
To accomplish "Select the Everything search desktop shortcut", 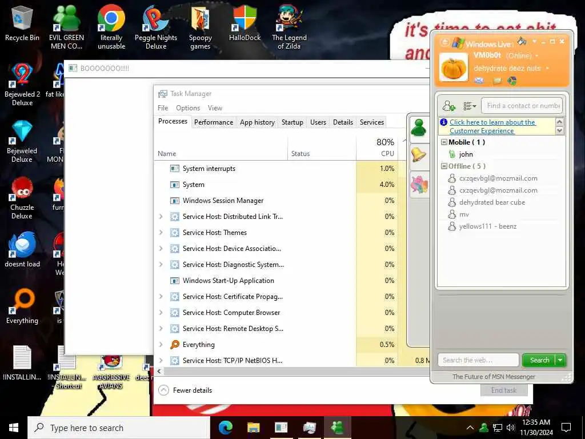I will [x=22, y=306].
